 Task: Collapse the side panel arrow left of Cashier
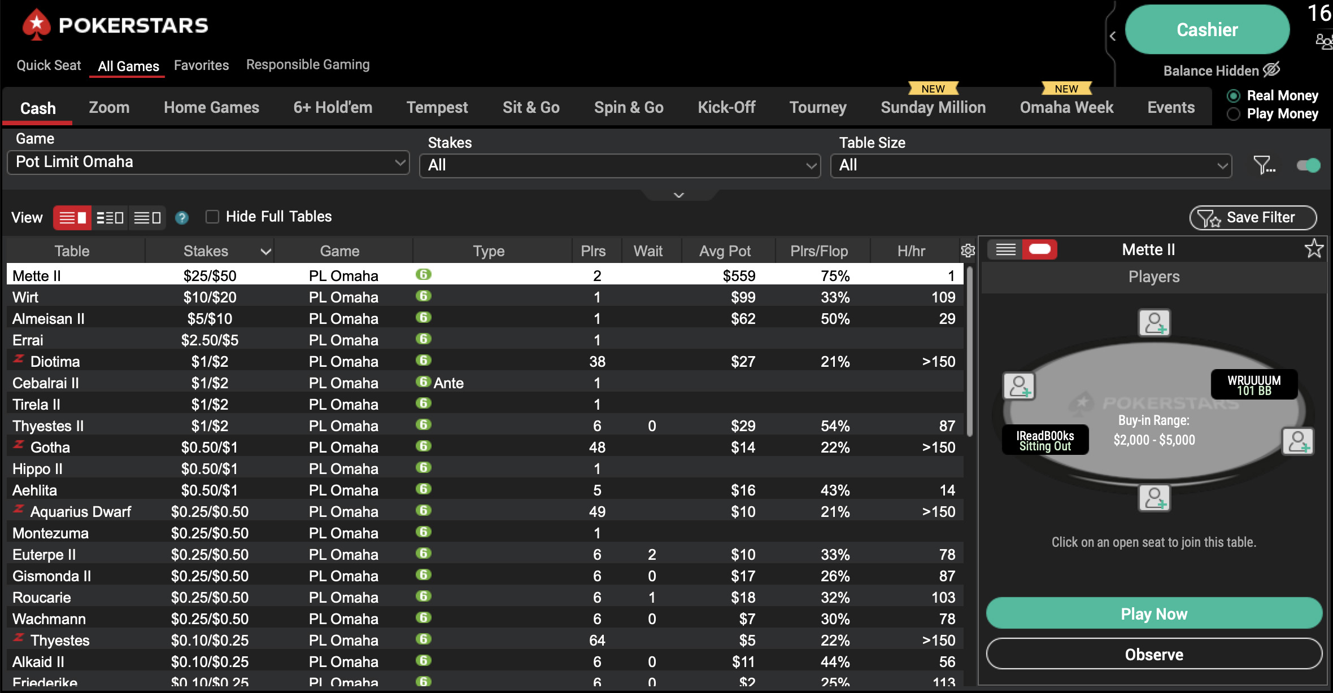[x=1112, y=36]
